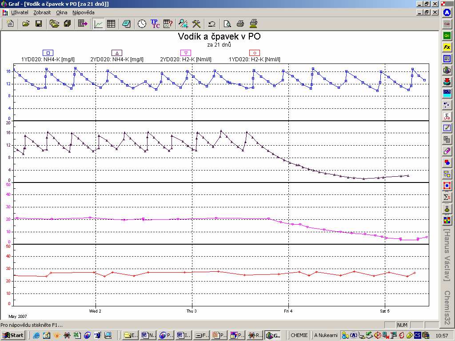The height and width of the screenshot is (341, 455).
Task: Switch to table grid view icon
Action: (x=111, y=24)
